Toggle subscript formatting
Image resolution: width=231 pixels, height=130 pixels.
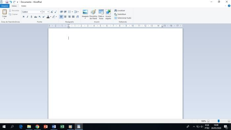[x=40, y=17]
